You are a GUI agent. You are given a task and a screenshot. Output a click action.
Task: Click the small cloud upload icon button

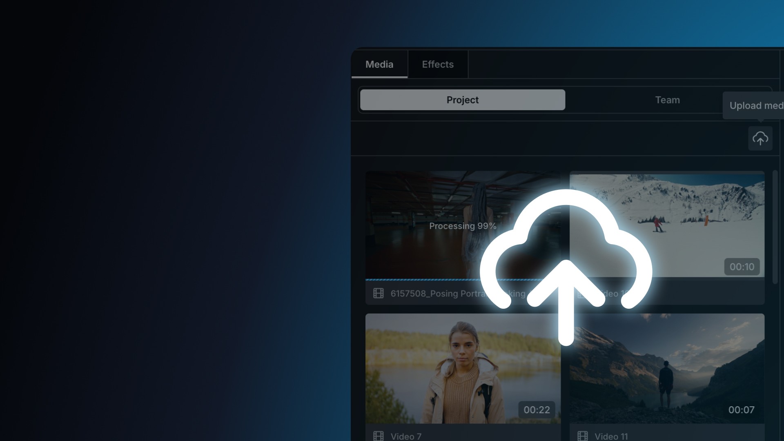(x=760, y=139)
